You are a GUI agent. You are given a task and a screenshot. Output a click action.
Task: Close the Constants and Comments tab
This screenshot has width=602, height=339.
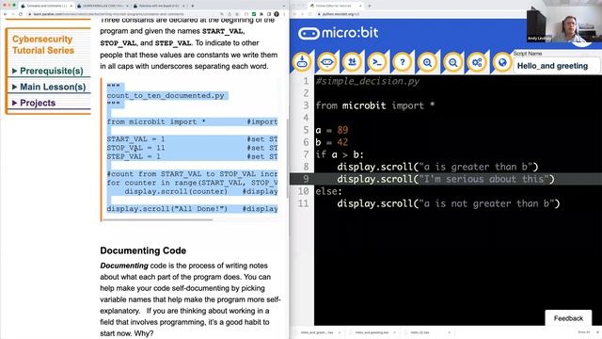71,6
